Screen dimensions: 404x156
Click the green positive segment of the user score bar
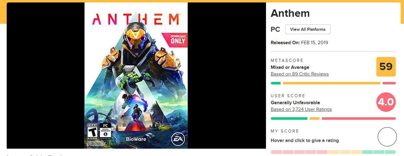[x=289, y=119]
